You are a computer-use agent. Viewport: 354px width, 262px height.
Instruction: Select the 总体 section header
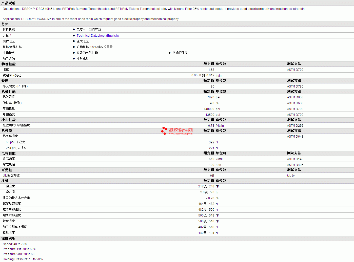click(x=5, y=24)
